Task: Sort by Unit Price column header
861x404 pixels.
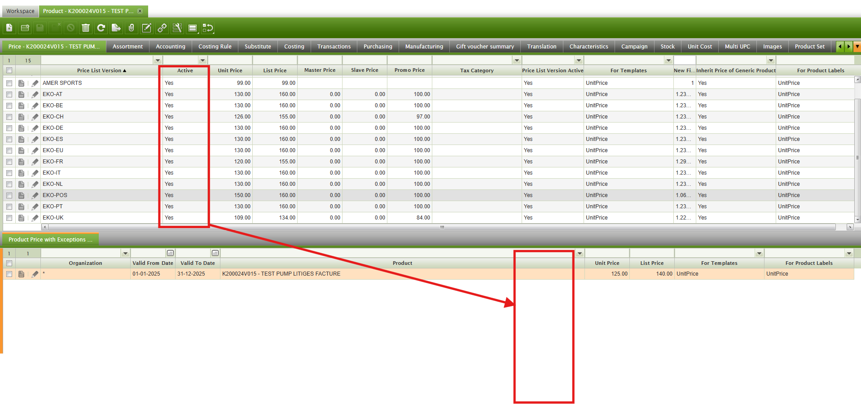Action: click(x=230, y=70)
